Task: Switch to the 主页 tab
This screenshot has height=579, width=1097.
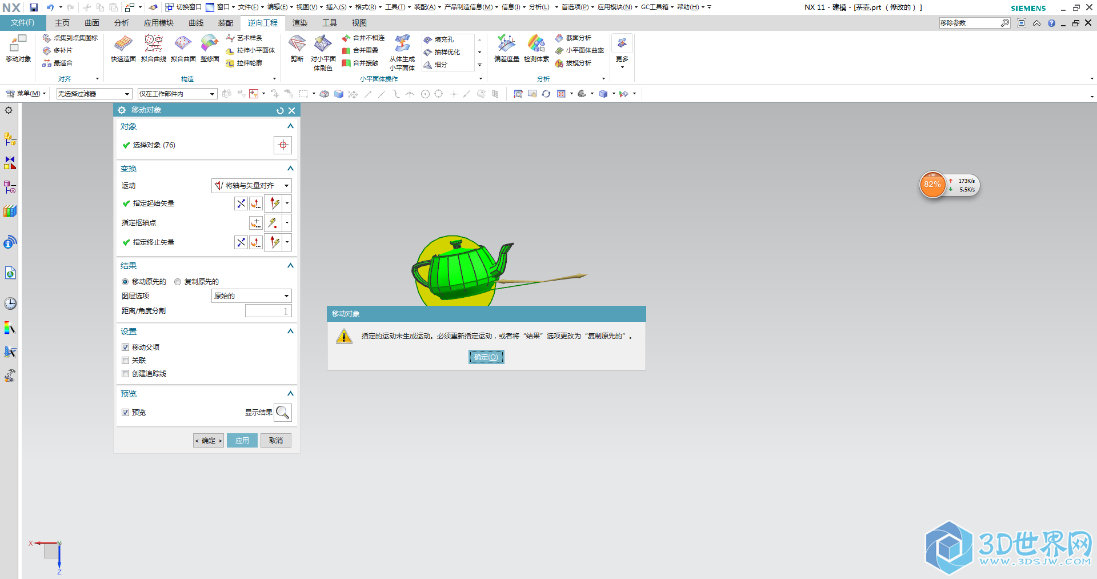Action: click(x=62, y=23)
